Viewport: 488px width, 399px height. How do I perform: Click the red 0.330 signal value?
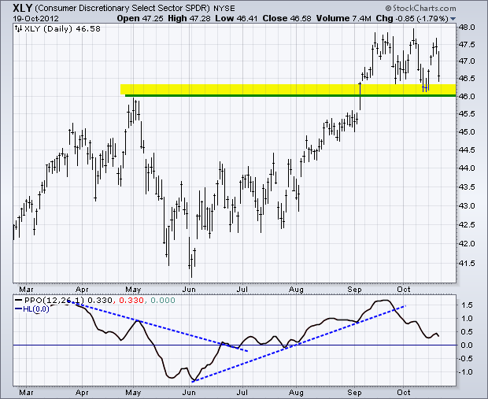(131, 301)
